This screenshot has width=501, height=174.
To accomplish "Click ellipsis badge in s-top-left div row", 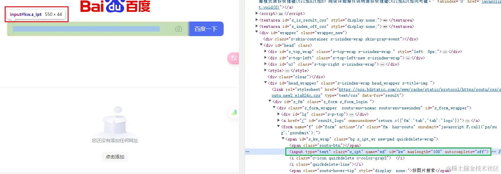I will pos(408,58).
